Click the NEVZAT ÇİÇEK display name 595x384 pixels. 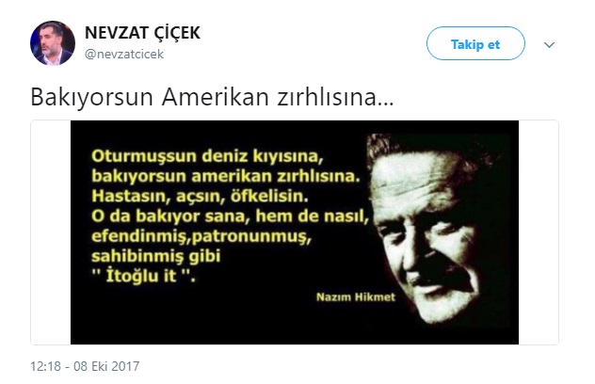click(142, 33)
